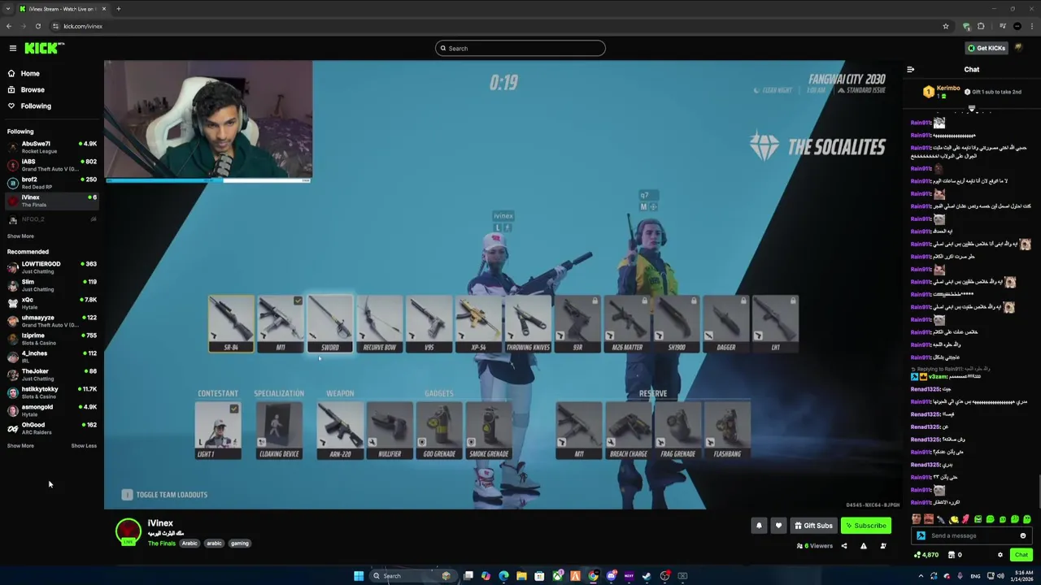The width and height of the screenshot is (1041, 585).
Task: Open xQc recommended channel
Action: pyautogui.click(x=51, y=303)
